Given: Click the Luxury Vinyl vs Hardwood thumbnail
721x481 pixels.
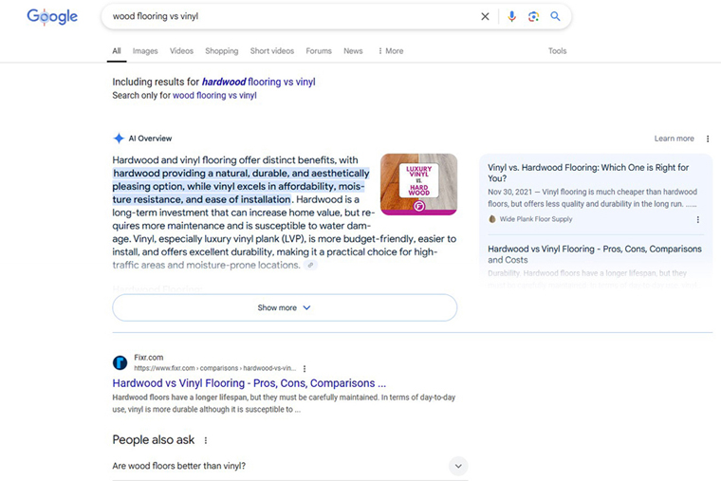Looking at the screenshot, I should [x=419, y=184].
